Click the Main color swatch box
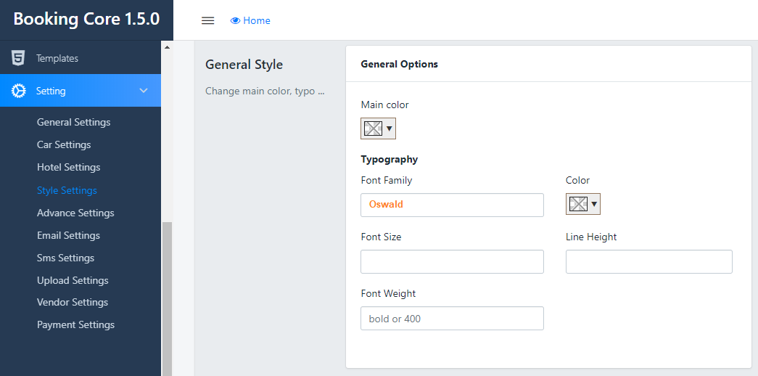The width and height of the screenshot is (758, 376). pos(373,128)
